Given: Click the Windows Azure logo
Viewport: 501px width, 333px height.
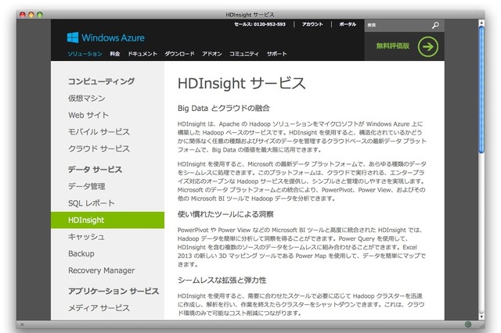Looking at the screenshot, I should click(106, 38).
